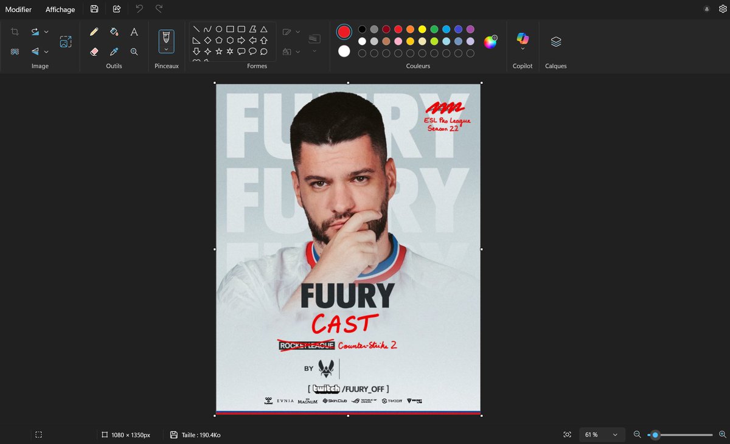Select the paint bucket fill tool
Image resolution: width=730 pixels, height=444 pixels.
pos(114,31)
